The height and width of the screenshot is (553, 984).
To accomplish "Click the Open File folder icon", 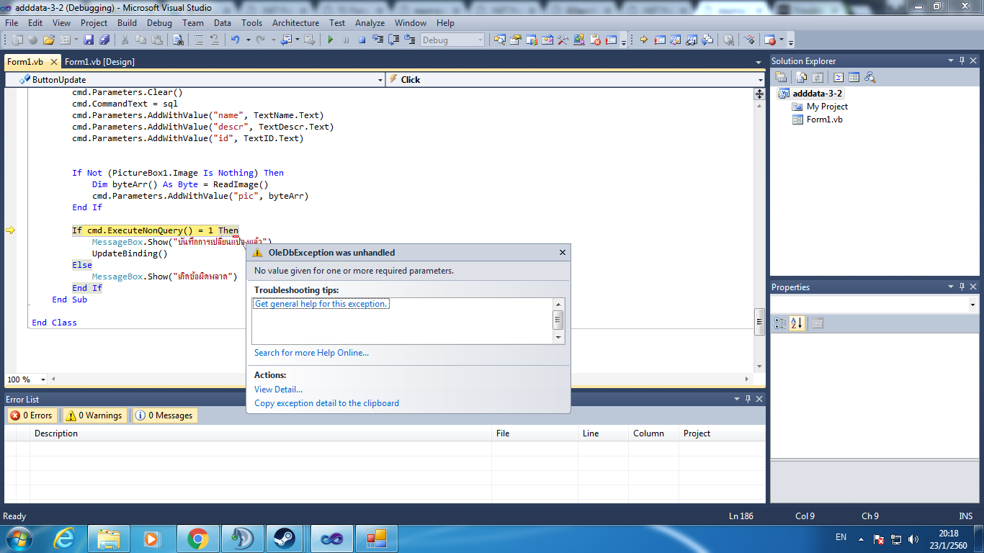I will pyautogui.click(x=49, y=40).
